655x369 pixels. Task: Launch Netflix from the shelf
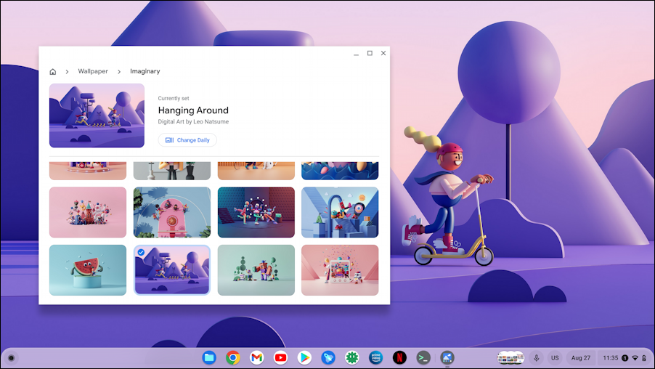point(400,357)
